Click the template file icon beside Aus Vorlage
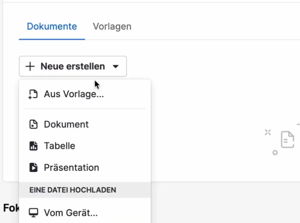Viewport: 300px width, 223px height. tap(33, 94)
